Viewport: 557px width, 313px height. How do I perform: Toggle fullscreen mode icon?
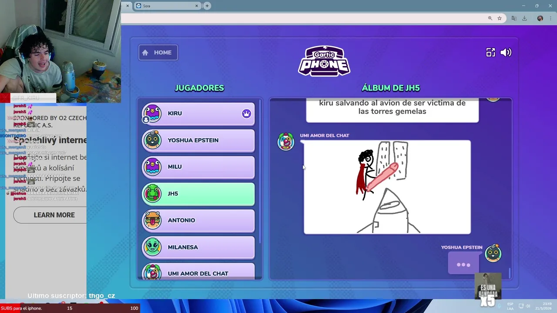coord(490,53)
